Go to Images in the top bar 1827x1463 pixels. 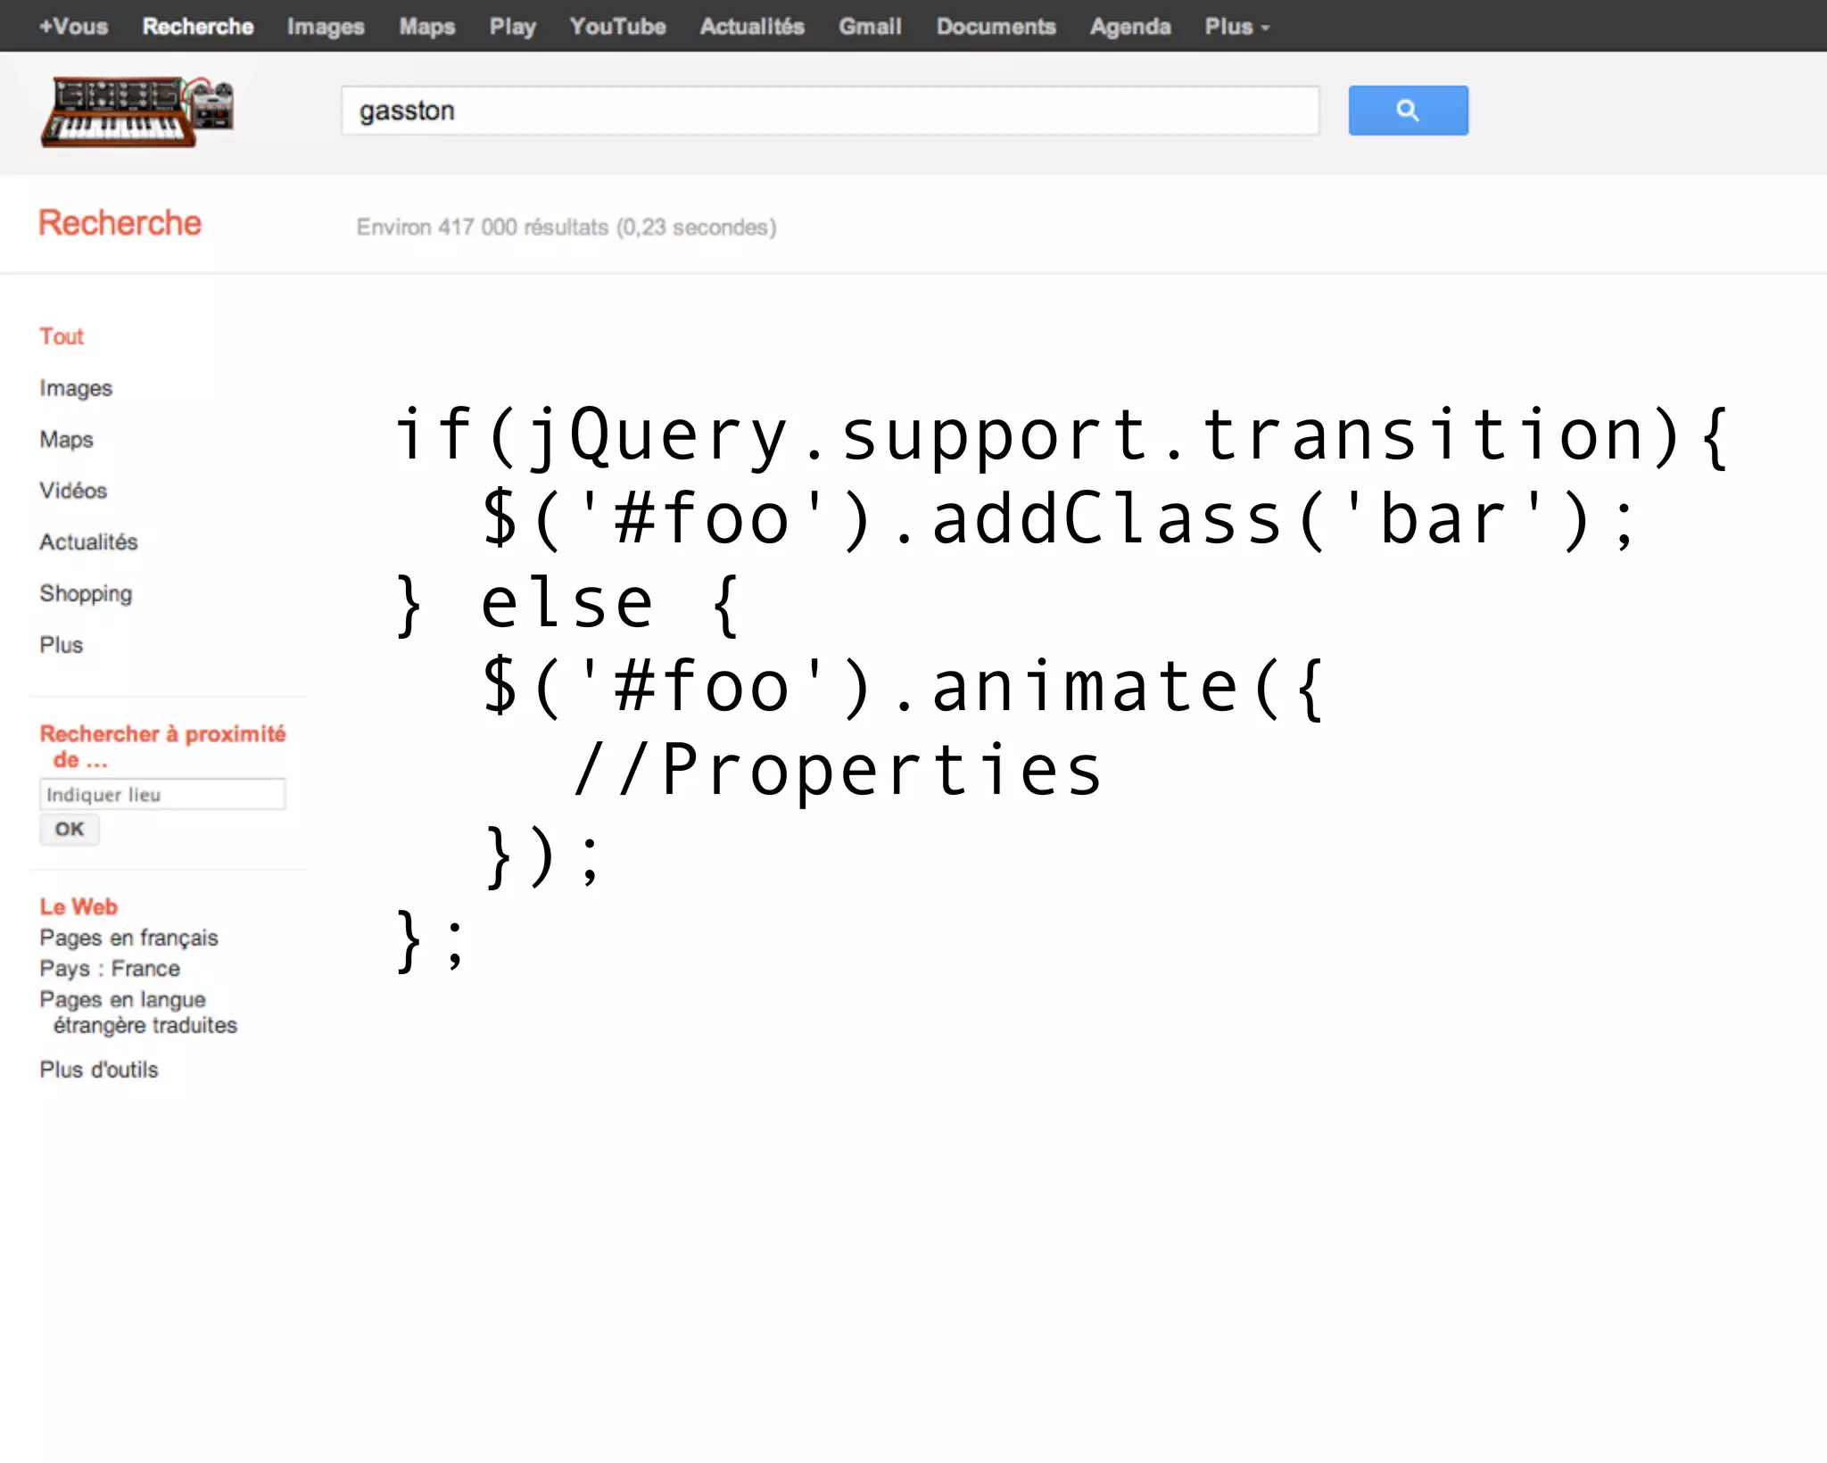(x=326, y=27)
